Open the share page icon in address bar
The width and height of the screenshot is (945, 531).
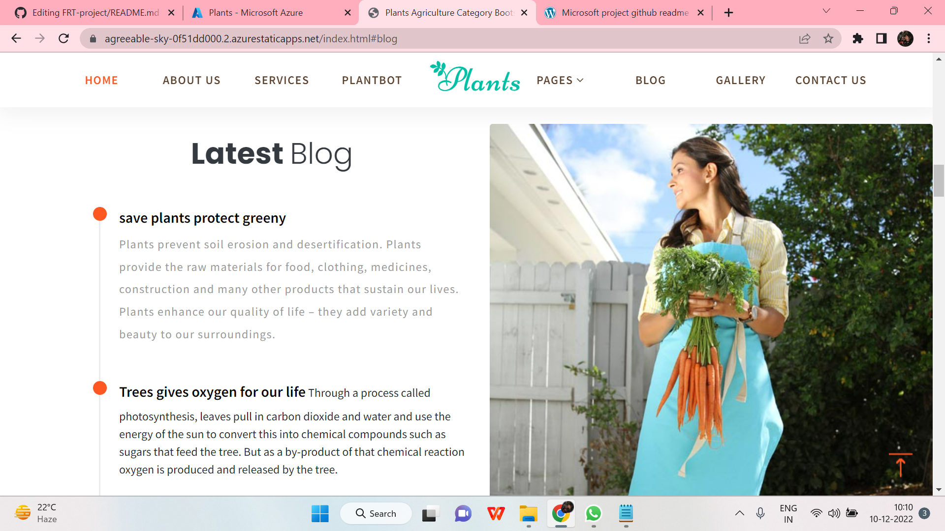point(805,38)
